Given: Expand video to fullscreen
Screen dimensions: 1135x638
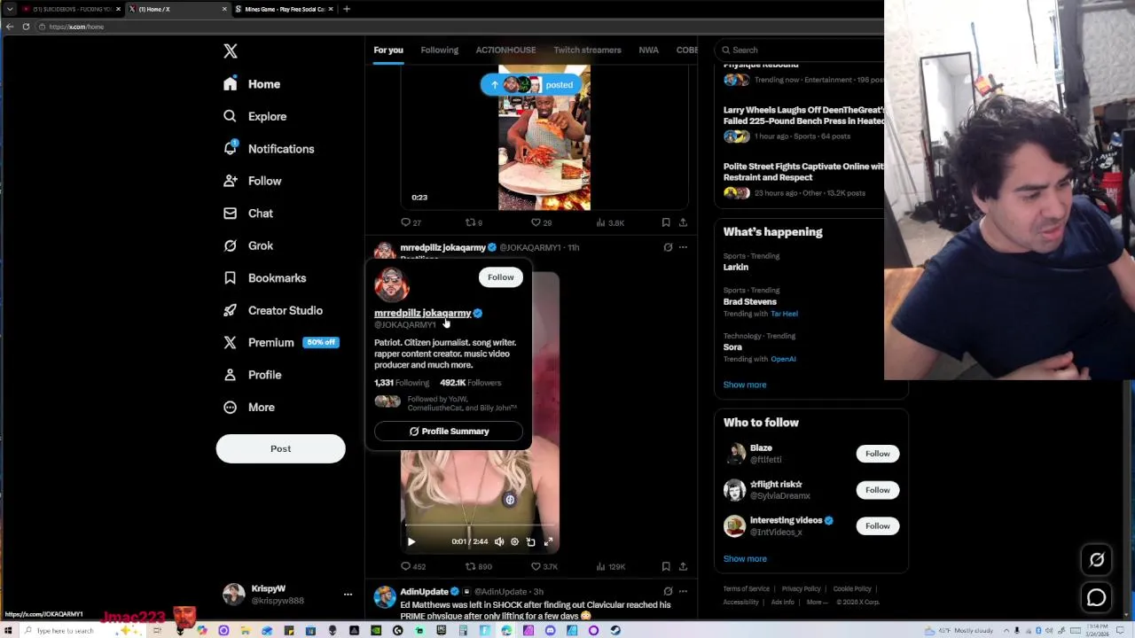Looking at the screenshot, I should (548, 541).
